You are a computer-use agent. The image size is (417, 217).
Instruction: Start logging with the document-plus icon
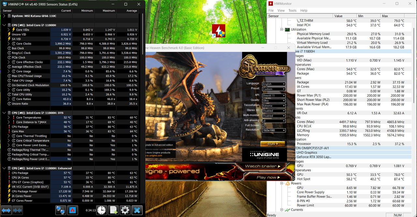[x=113, y=210]
